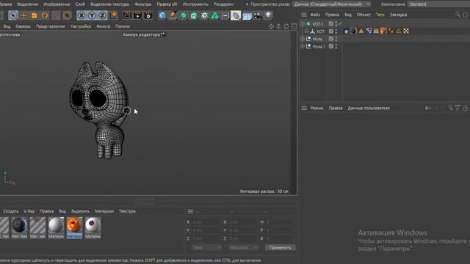Screen dimensions: 470x264
Task: Select the КОТ.1 object row
Action: [318, 23]
